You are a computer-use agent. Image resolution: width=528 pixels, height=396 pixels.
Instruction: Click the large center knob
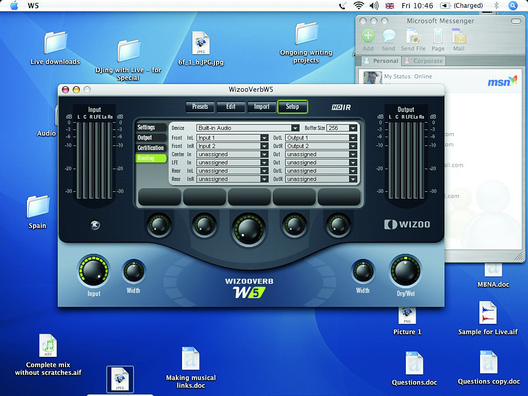[249, 229]
